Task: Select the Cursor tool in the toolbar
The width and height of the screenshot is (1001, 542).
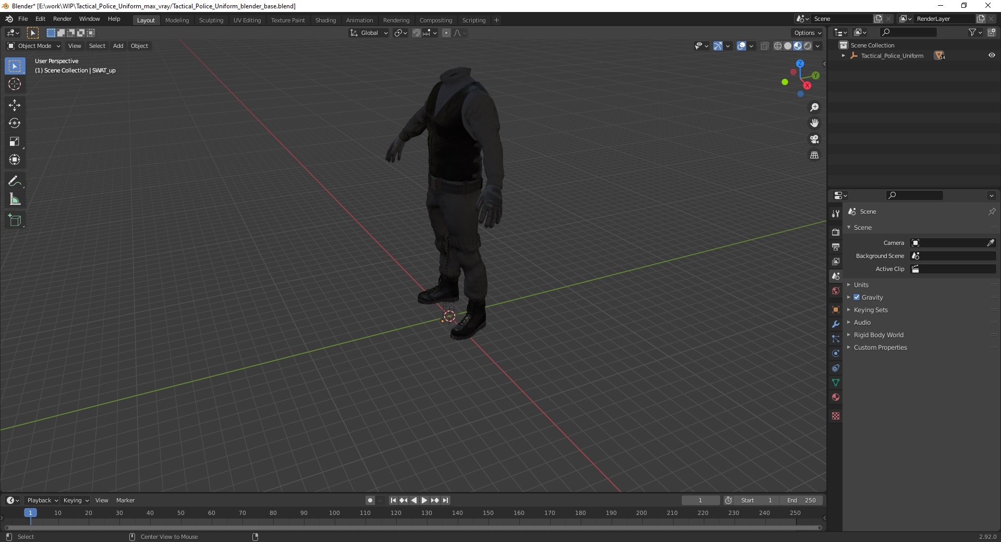Action: click(x=15, y=84)
